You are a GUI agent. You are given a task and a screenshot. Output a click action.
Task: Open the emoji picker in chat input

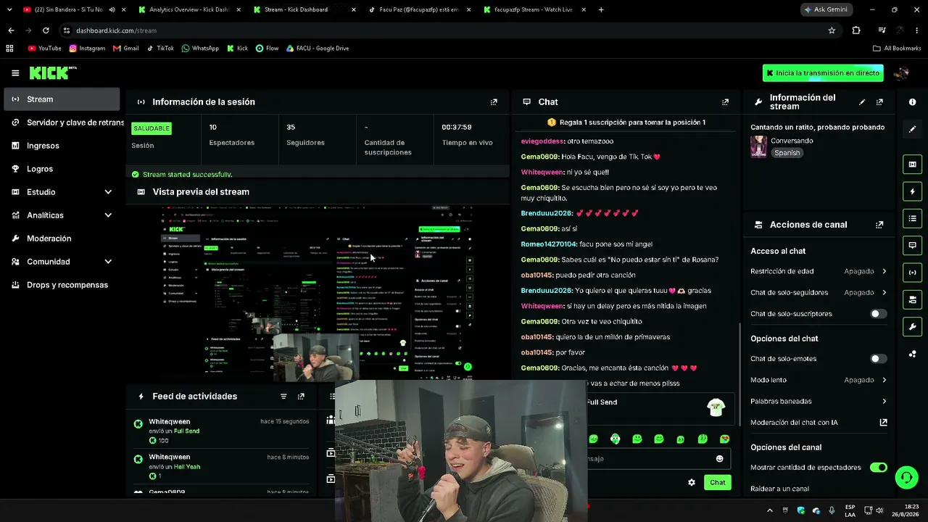click(719, 458)
